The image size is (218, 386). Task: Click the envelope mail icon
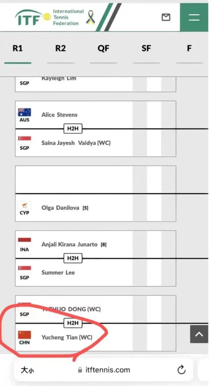(166, 17)
